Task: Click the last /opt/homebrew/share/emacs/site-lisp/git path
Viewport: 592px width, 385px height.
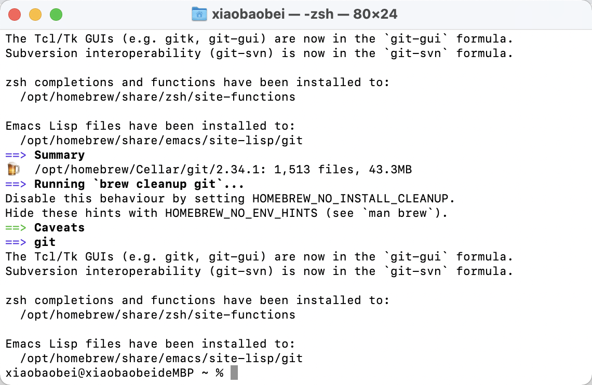Action: coord(161,358)
